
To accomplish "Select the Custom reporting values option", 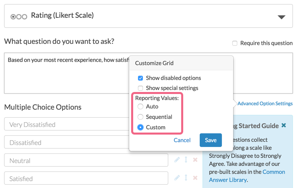I will tap(140, 127).
